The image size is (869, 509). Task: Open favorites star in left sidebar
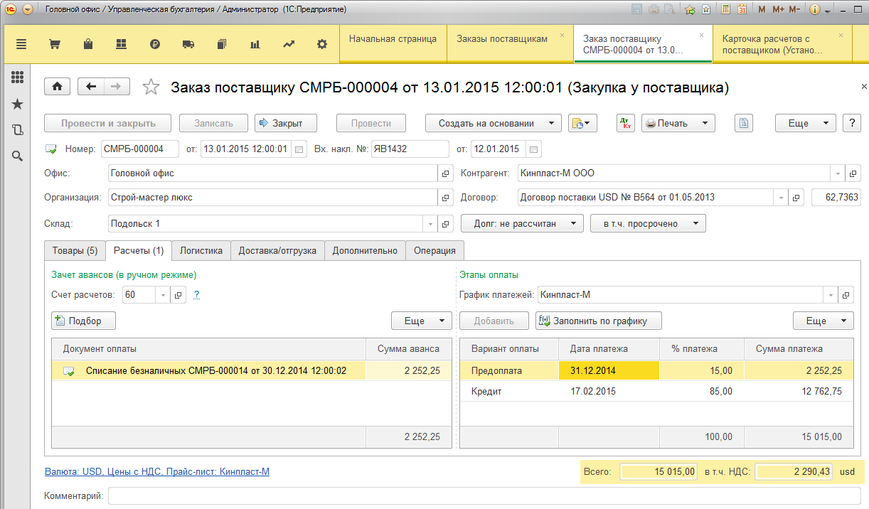(x=18, y=104)
